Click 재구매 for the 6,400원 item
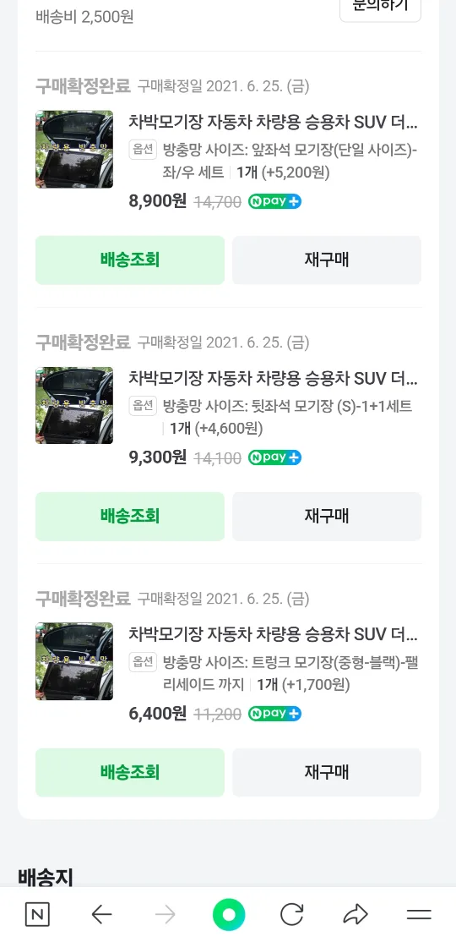This screenshot has width=456, height=942. (327, 772)
